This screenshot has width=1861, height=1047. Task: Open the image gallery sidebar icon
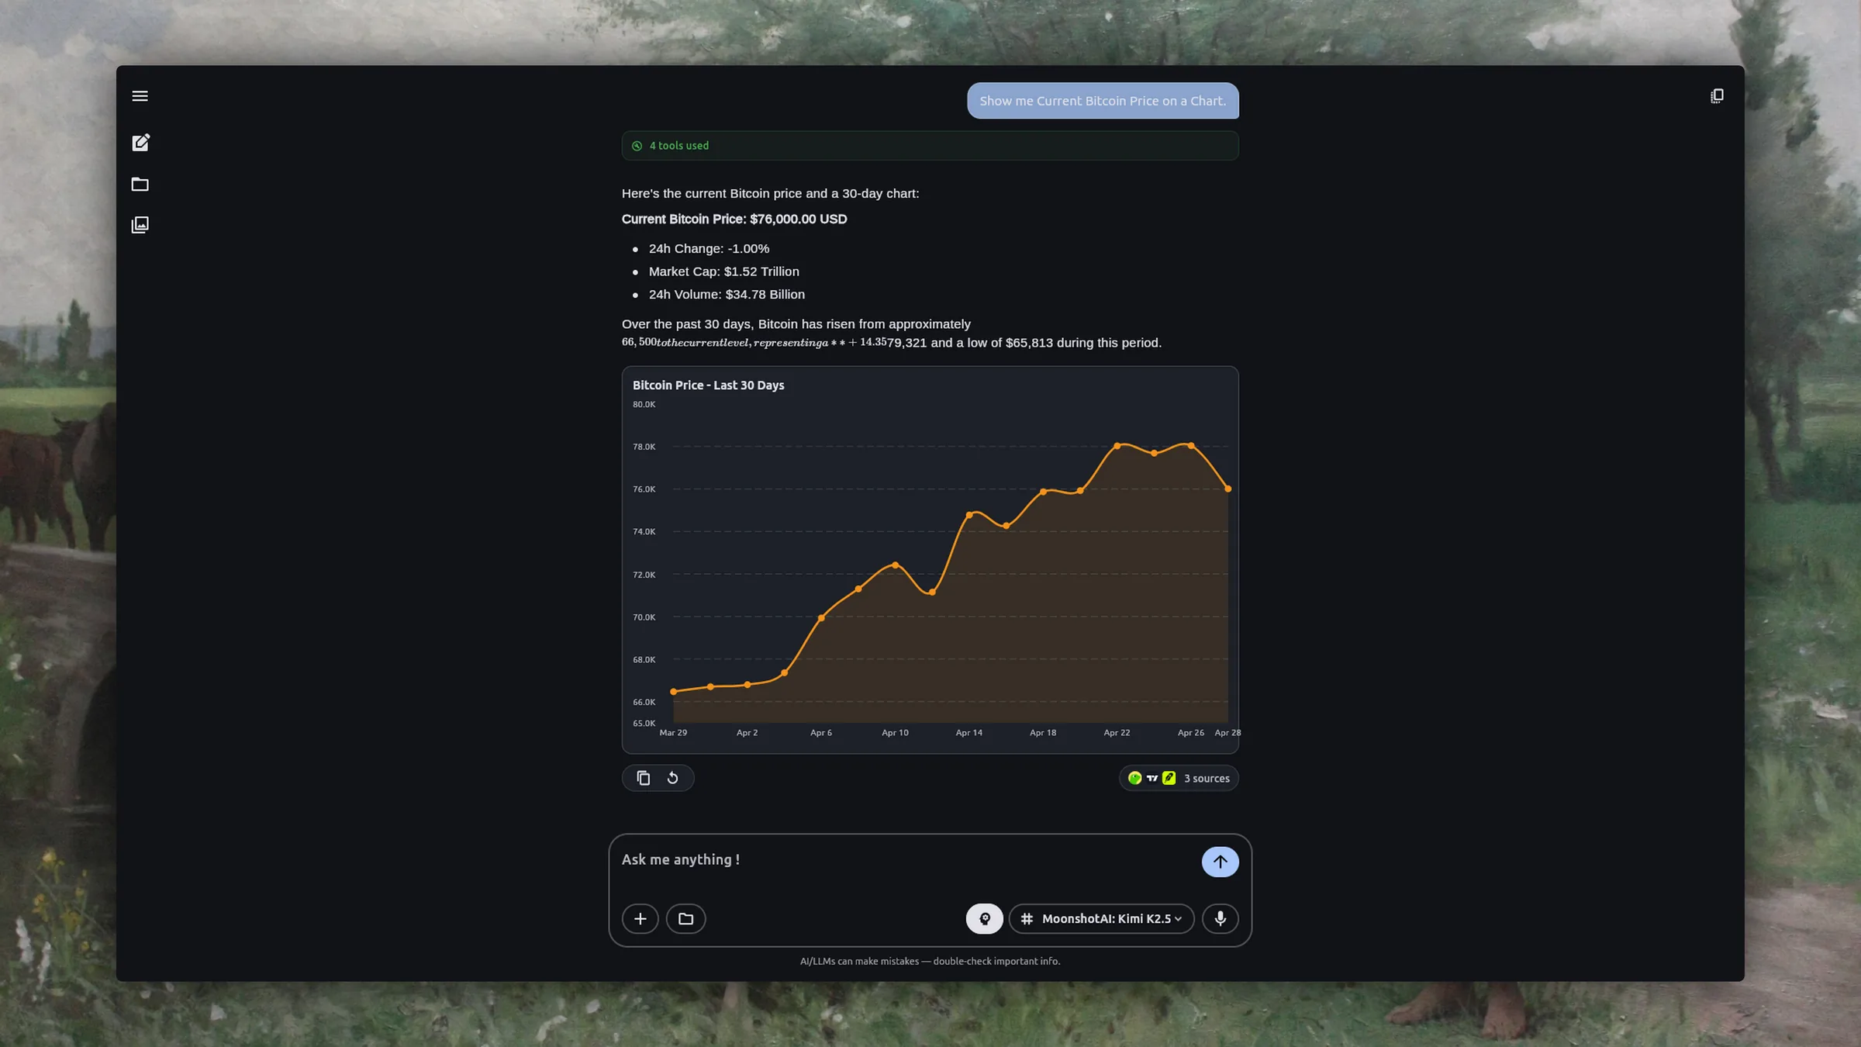[x=140, y=225]
